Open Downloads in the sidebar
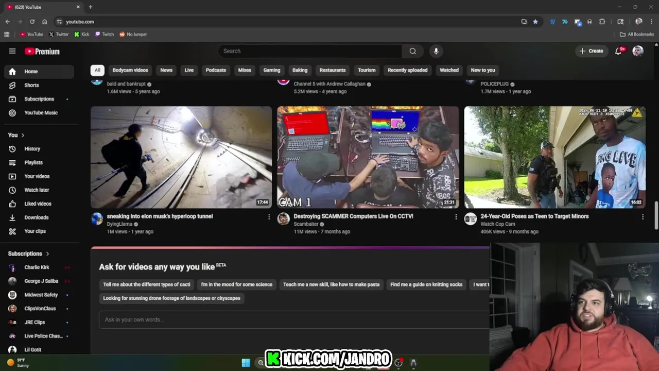The image size is (659, 371). point(39,217)
